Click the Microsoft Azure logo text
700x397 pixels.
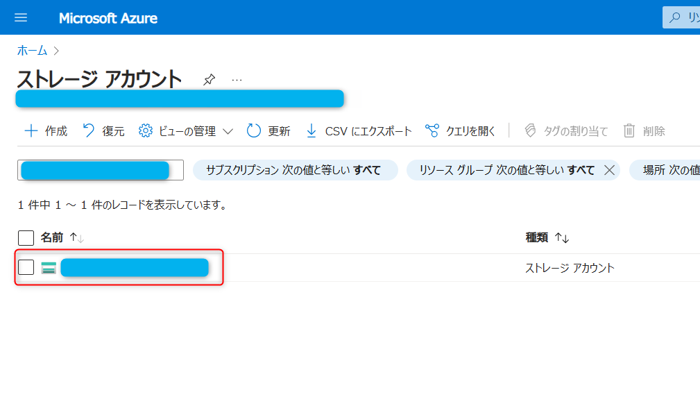click(x=108, y=18)
